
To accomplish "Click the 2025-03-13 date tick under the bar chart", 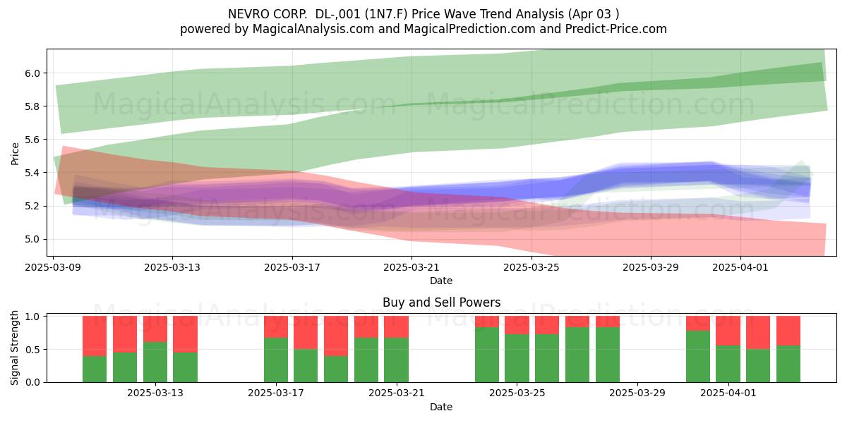I will (x=155, y=393).
